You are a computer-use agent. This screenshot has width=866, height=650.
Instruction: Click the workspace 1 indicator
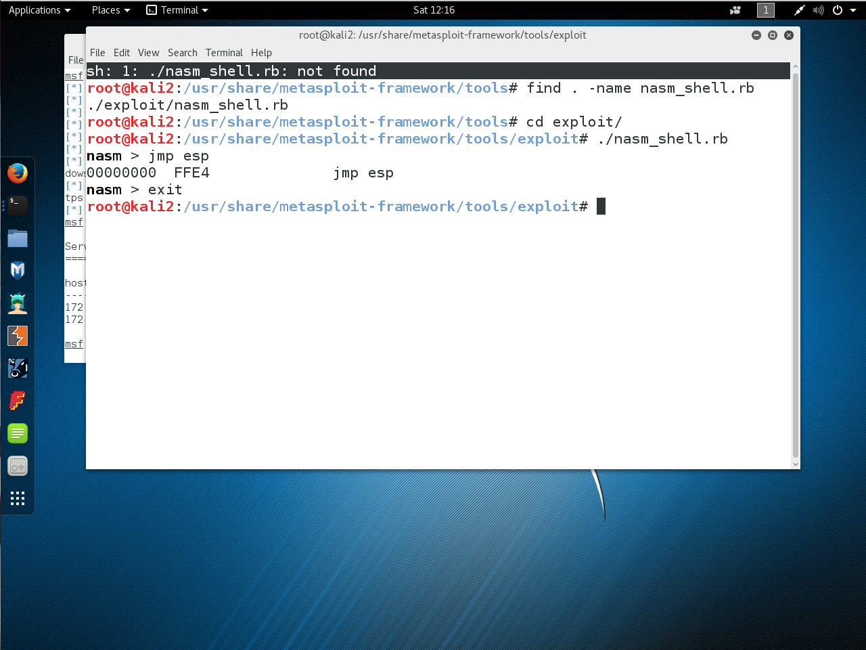coord(765,10)
